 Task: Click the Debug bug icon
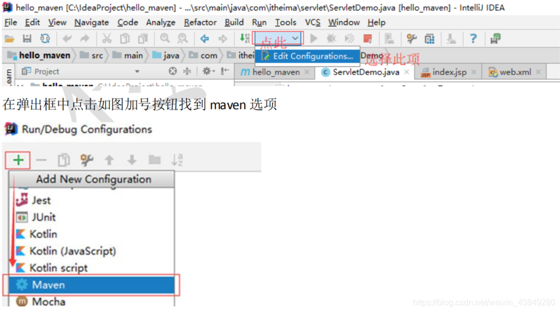click(x=332, y=39)
